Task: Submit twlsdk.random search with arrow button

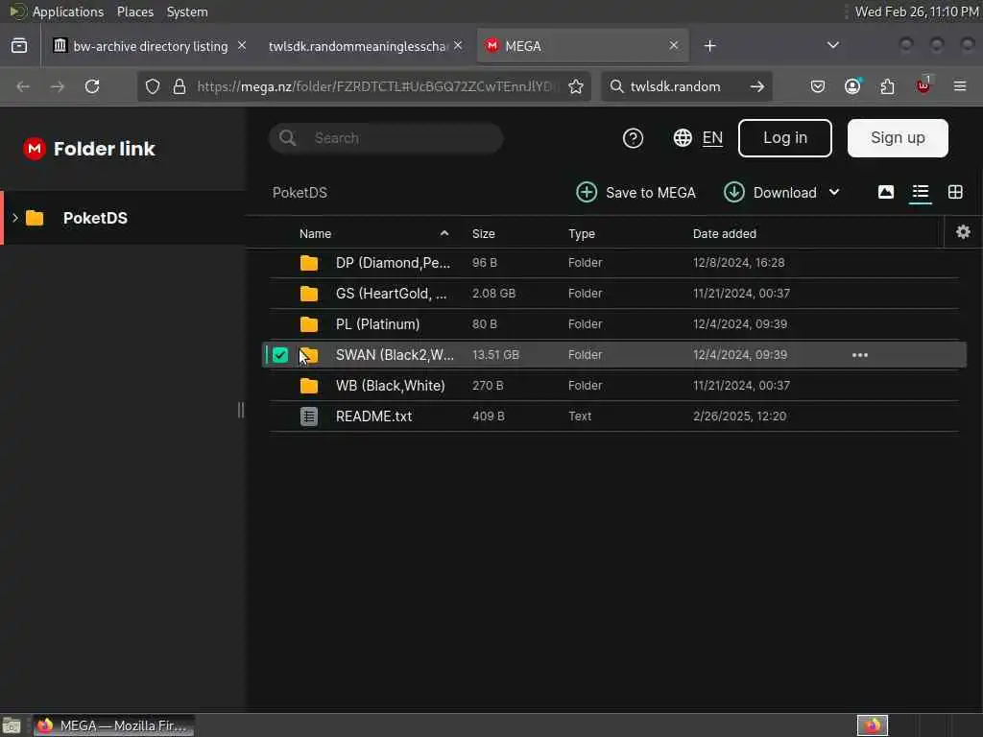Action: pos(756,86)
